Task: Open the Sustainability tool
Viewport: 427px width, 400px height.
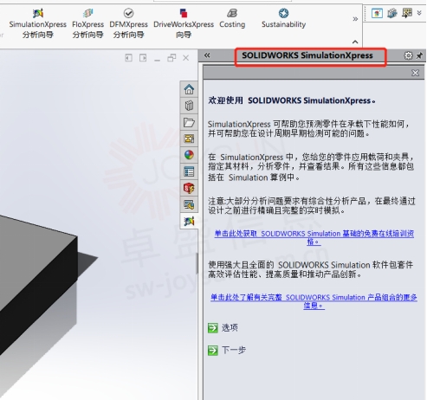Action: tap(283, 19)
